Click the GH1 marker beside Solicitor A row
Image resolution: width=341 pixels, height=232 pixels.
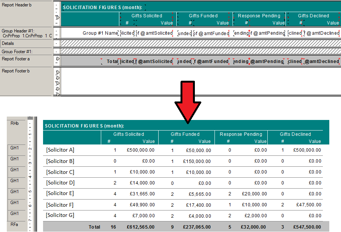(x=14, y=148)
